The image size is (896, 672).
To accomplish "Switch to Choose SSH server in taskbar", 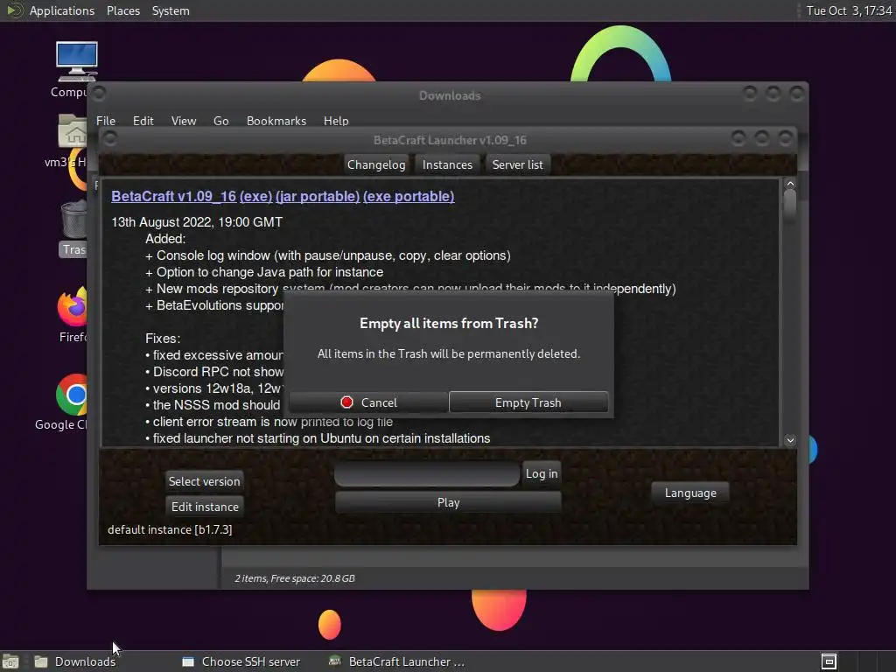I will (241, 661).
